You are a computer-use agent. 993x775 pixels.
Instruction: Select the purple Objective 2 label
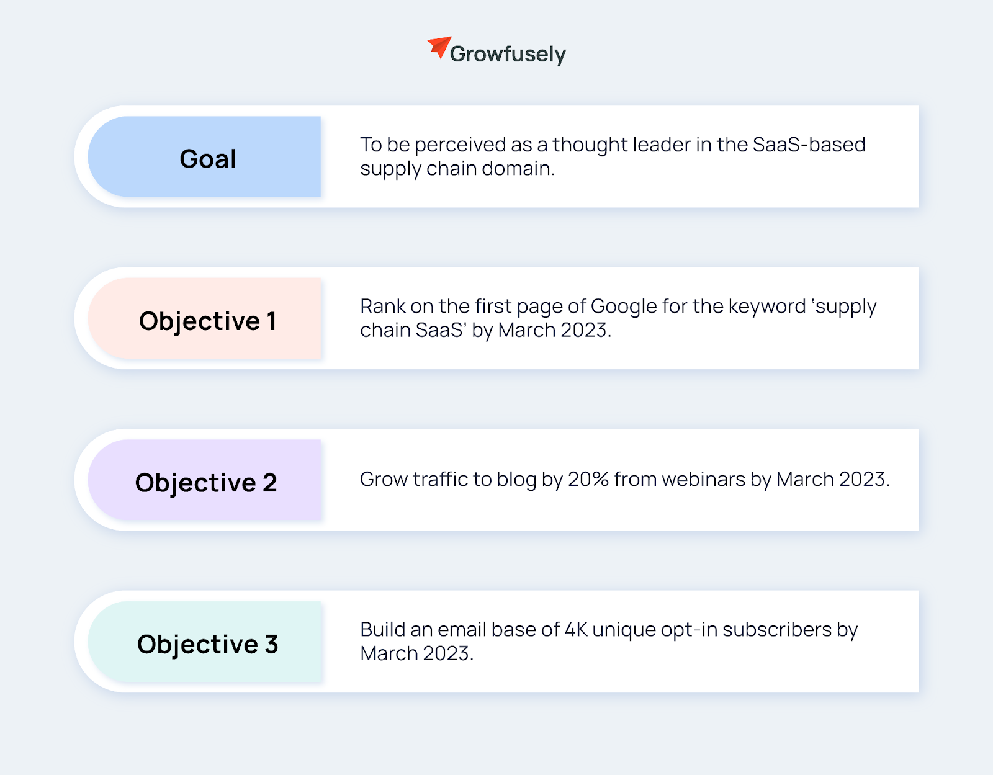point(204,480)
